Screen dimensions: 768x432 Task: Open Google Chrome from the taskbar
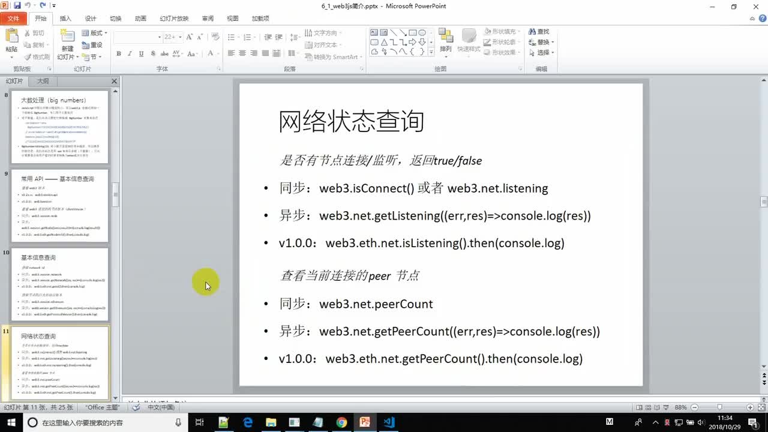click(341, 422)
